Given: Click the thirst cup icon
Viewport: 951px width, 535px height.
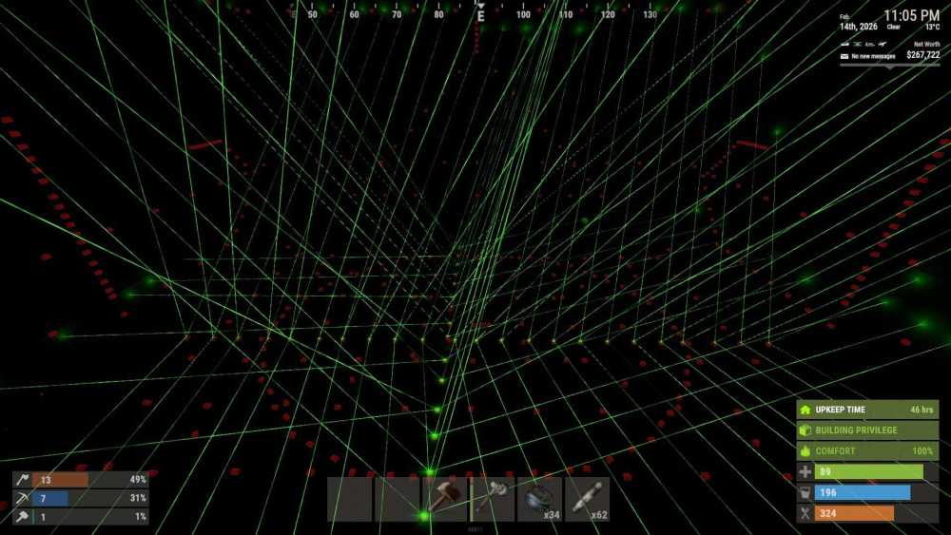Looking at the screenshot, I should (805, 493).
